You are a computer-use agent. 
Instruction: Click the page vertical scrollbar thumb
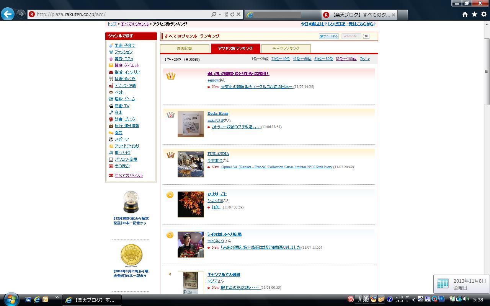pyautogui.click(x=487, y=72)
